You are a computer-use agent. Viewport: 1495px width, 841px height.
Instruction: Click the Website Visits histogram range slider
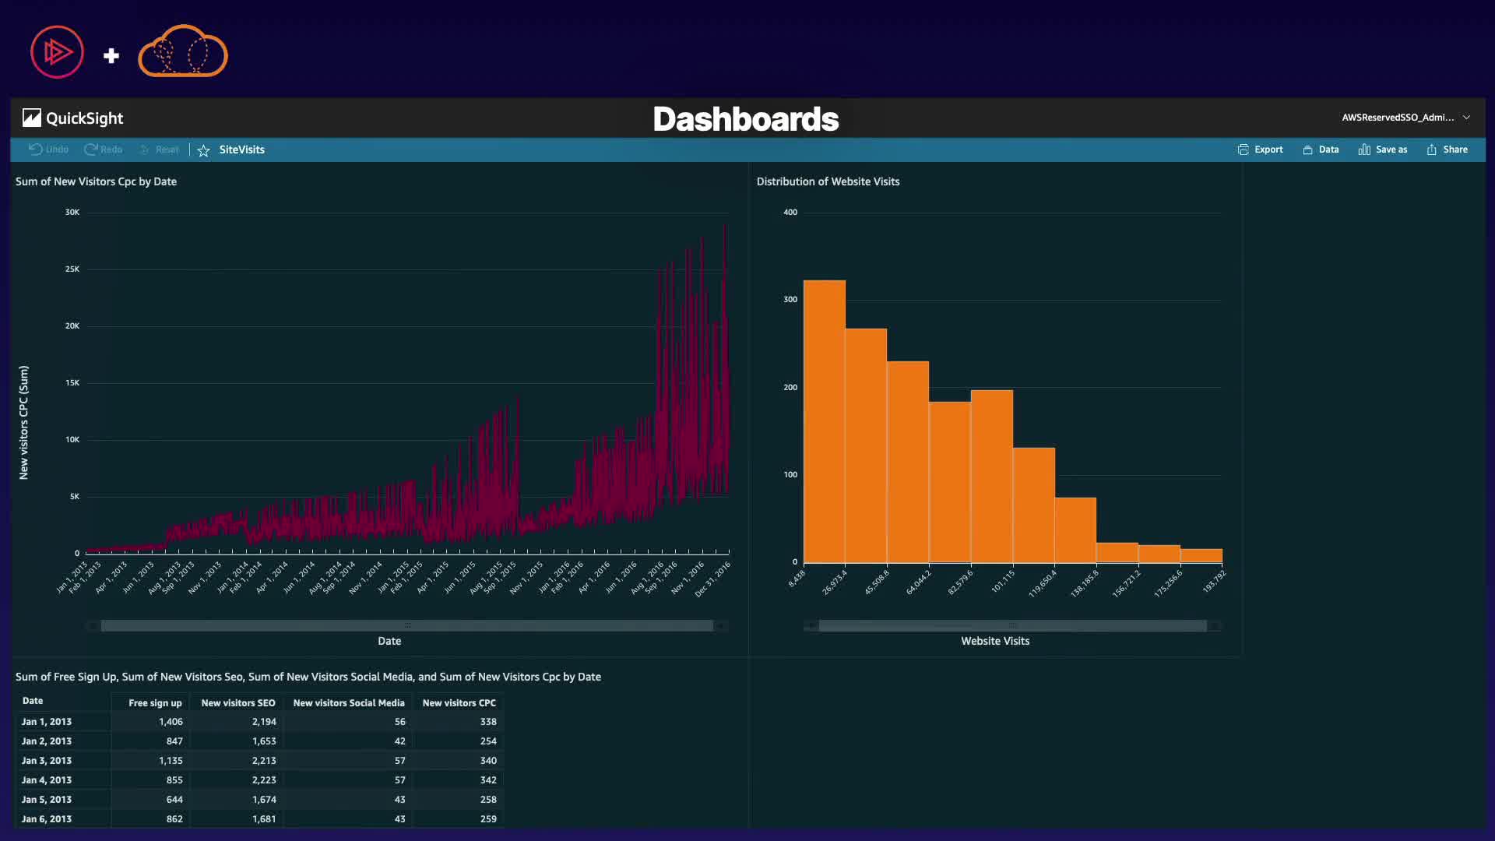[x=1012, y=625]
